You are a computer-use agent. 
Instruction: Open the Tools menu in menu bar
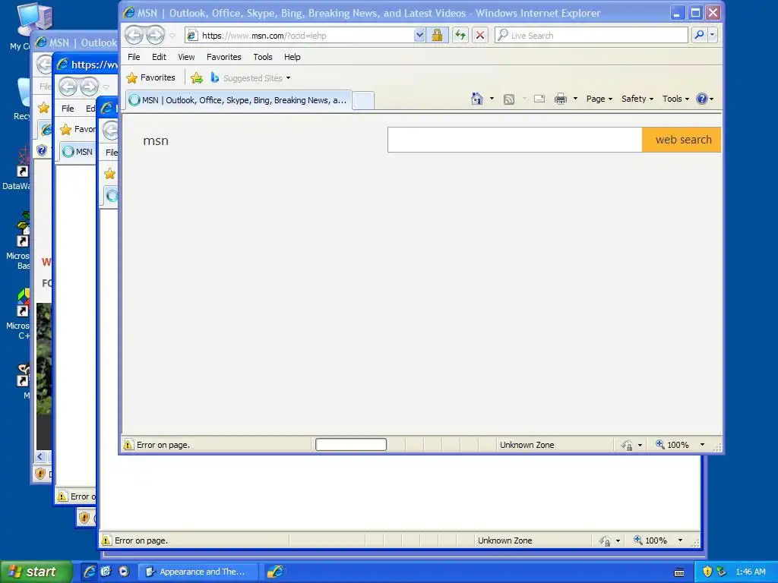(x=262, y=57)
